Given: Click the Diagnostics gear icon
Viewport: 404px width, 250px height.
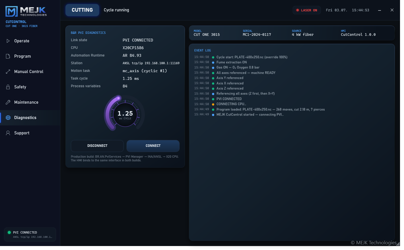Looking at the screenshot, I should click(8, 118).
